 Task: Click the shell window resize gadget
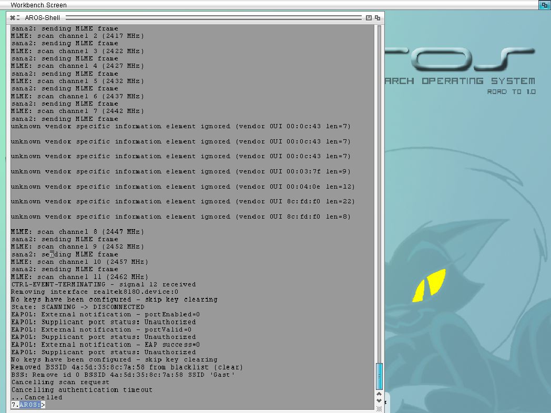[x=379, y=408]
